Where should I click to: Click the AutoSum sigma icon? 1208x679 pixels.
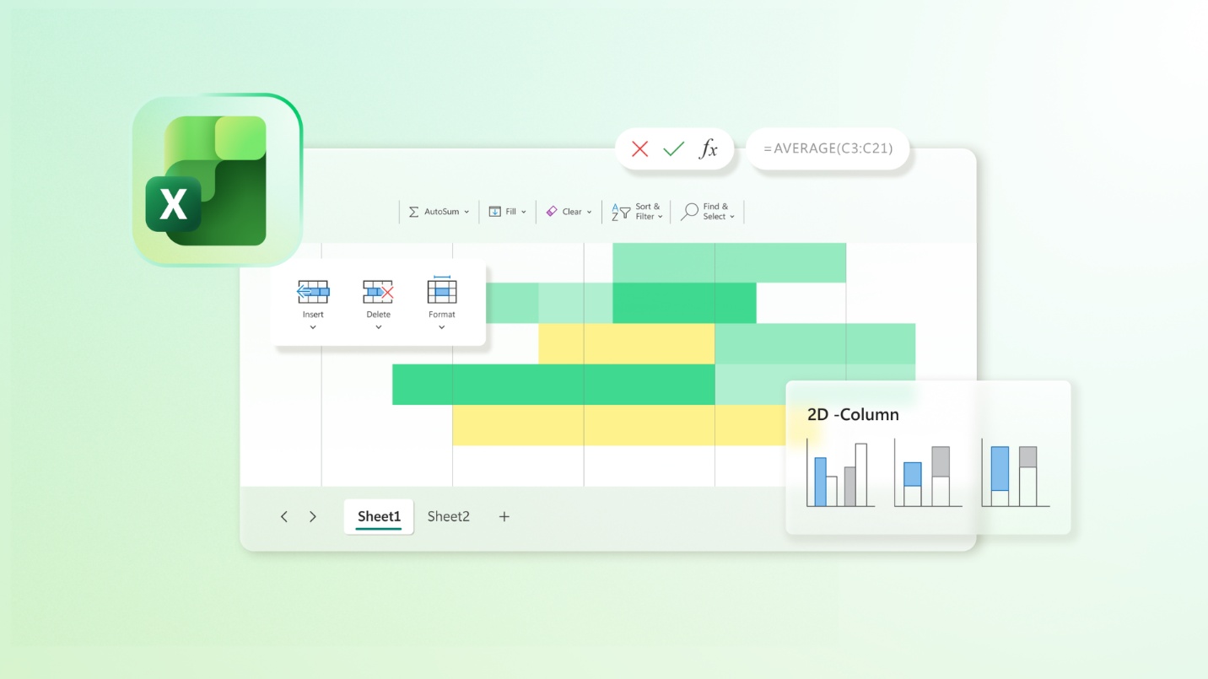coord(413,212)
